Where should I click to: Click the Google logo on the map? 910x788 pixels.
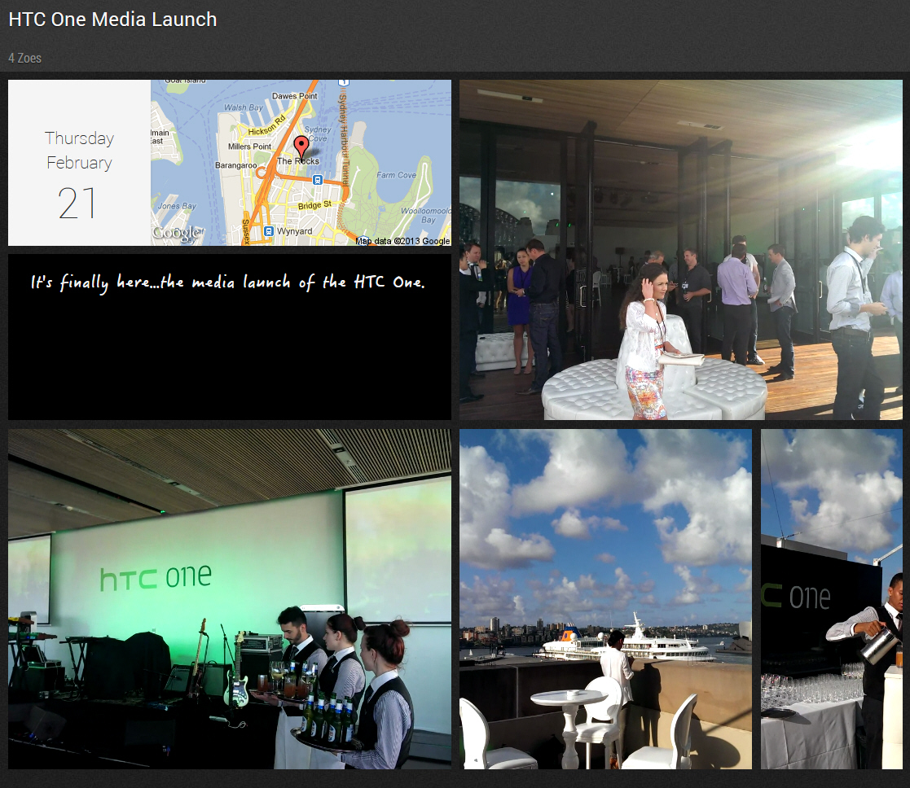point(175,231)
